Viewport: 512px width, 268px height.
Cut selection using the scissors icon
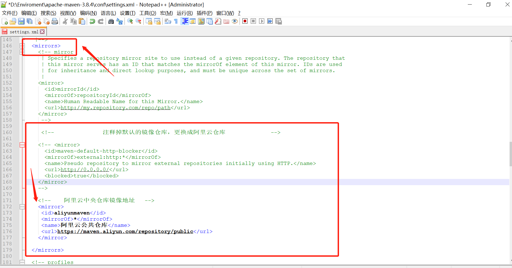point(65,21)
